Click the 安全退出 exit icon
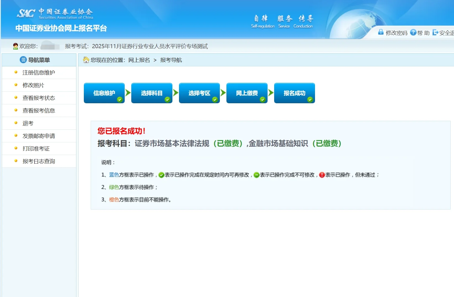The height and width of the screenshot is (297, 454). point(435,32)
